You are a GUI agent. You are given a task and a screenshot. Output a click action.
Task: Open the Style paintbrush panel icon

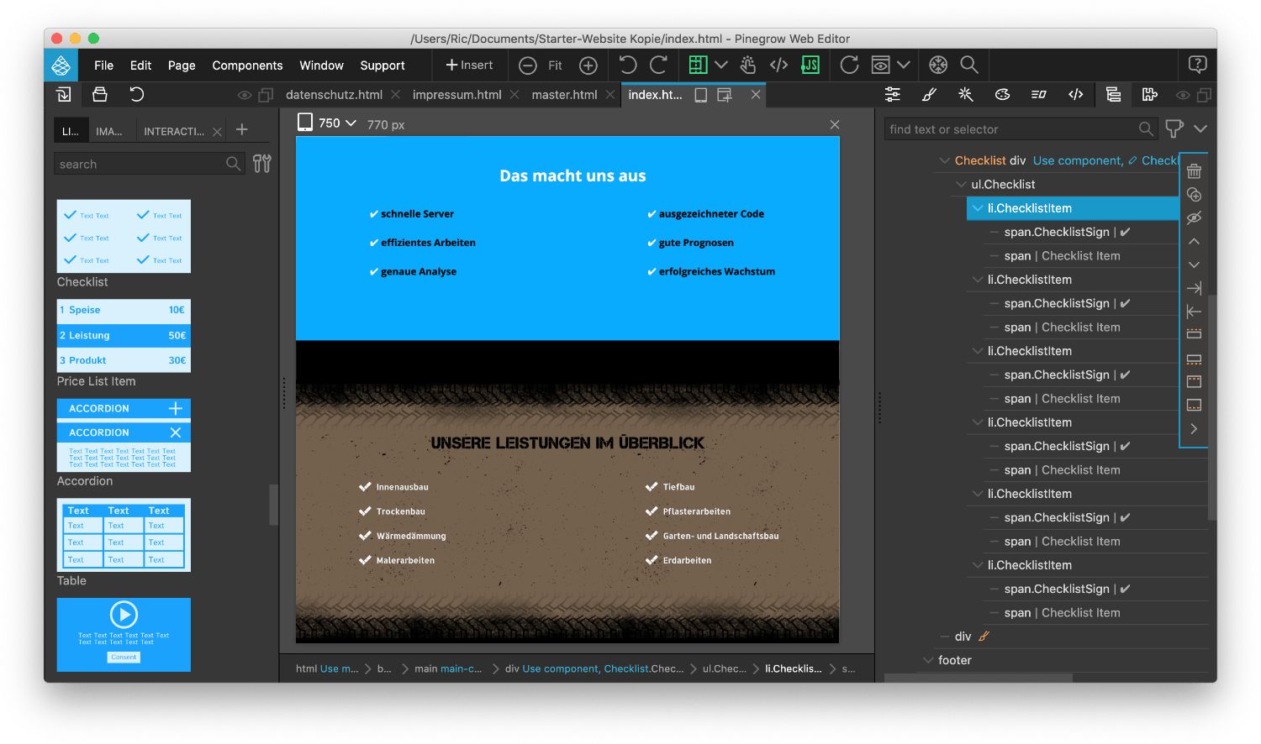pyautogui.click(x=929, y=95)
